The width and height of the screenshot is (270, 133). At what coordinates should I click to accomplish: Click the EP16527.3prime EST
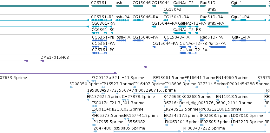coord(103,87)
